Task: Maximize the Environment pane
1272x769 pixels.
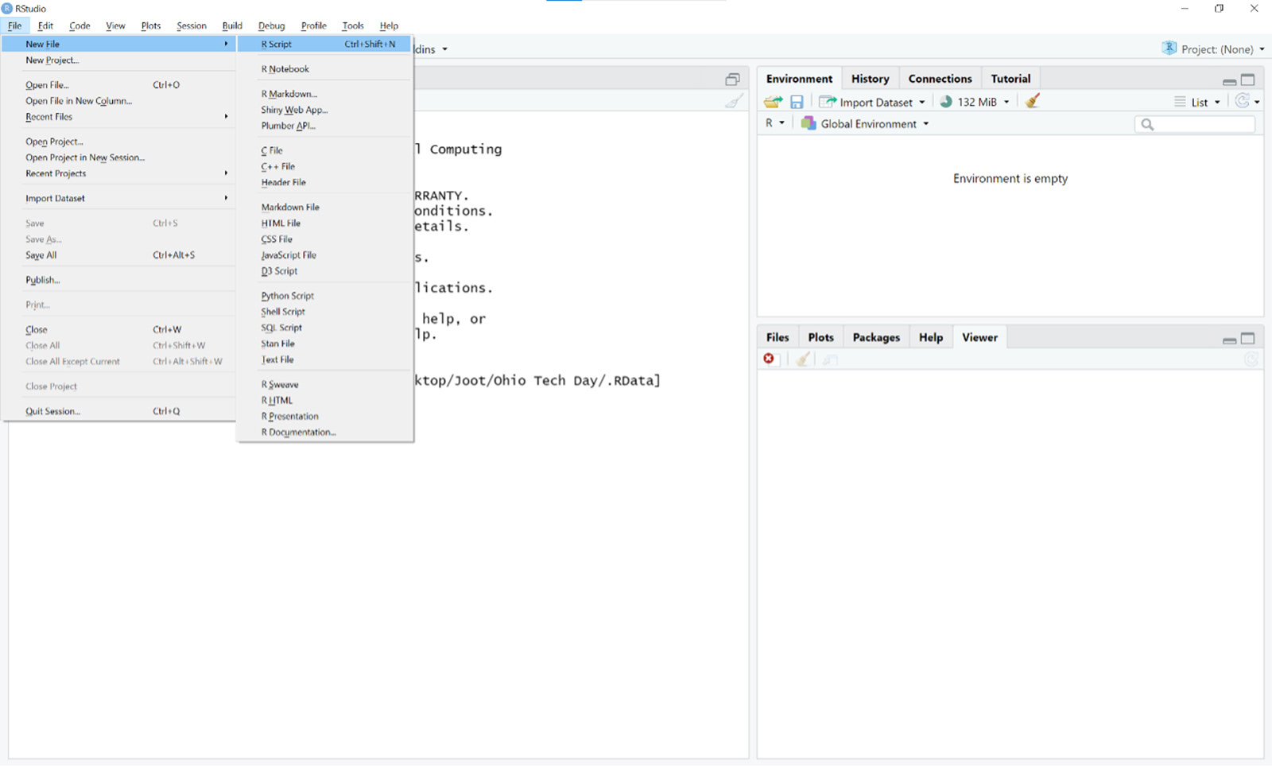Action: [x=1248, y=80]
